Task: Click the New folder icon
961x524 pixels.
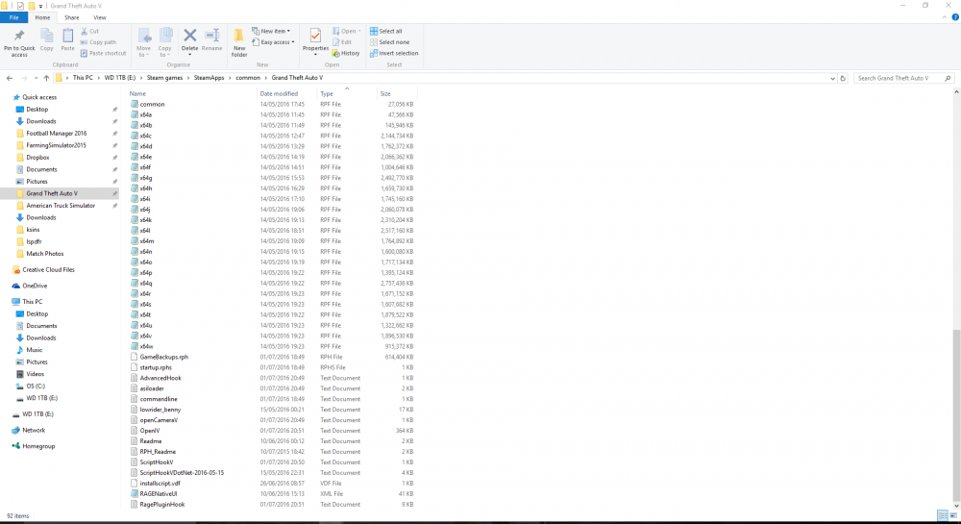Action: pyautogui.click(x=239, y=36)
